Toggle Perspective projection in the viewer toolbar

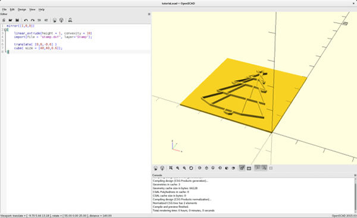pyautogui.click(x=242, y=168)
